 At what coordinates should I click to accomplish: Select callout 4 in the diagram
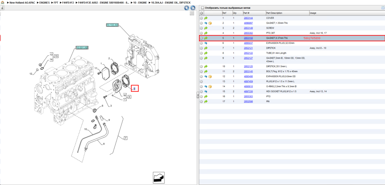(x=129, y=97)
